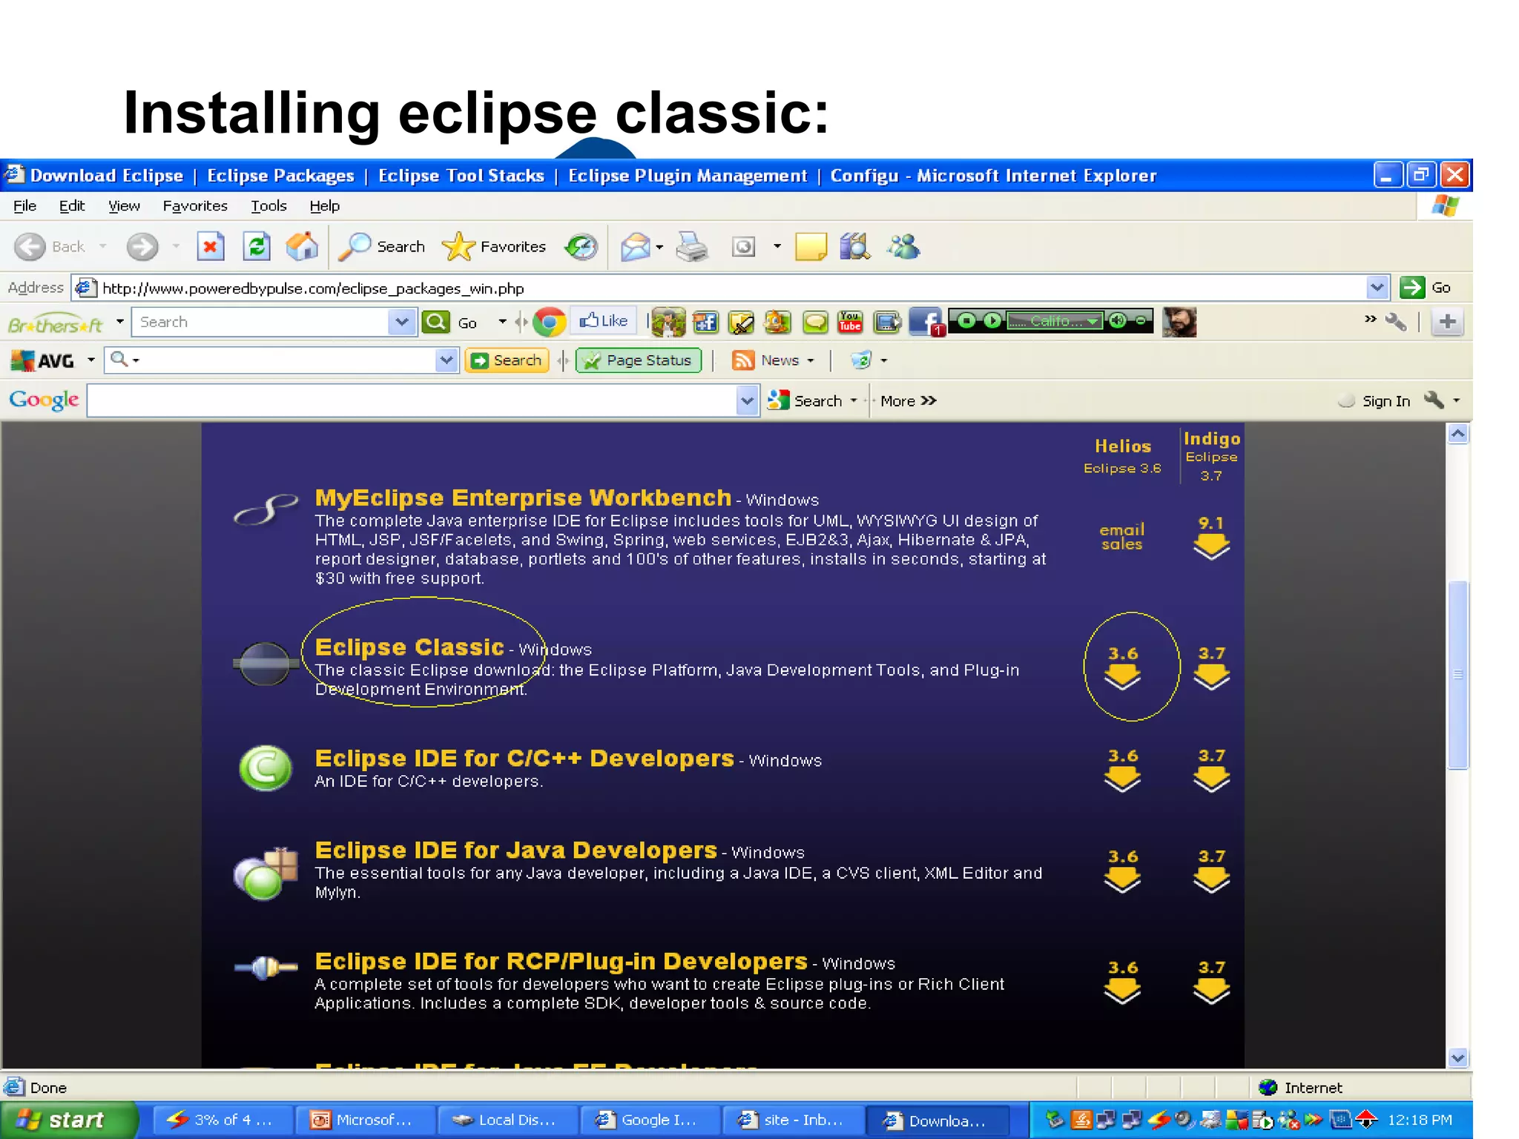Expand the Brothersoft search box dropdown
The width and height of the screenshot is (1519, 1139).
[x=402, y=322]
